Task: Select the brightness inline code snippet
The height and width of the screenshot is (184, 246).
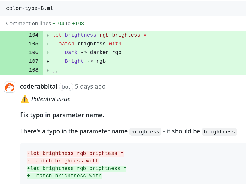Action: tap(219, 132)
